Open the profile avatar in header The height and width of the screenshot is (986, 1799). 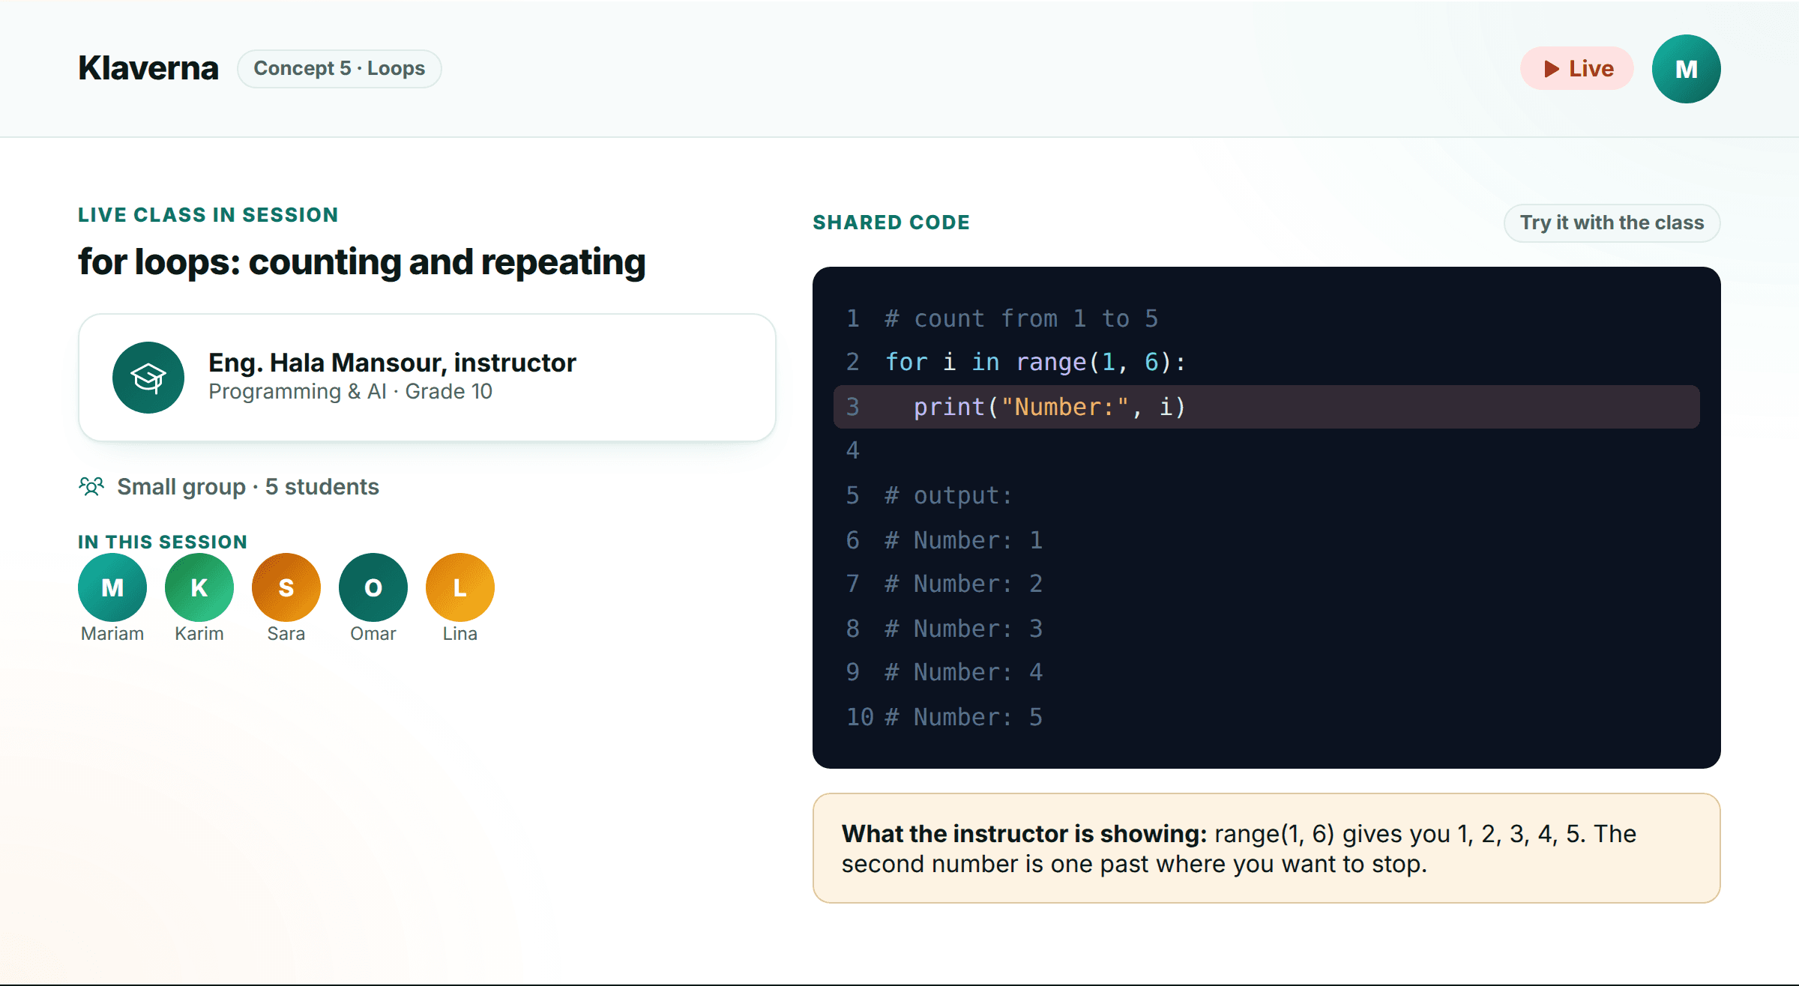(1687, 69)
